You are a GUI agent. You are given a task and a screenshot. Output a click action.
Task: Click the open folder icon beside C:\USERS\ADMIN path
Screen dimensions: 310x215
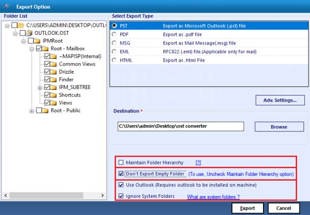tap(21, 25)
